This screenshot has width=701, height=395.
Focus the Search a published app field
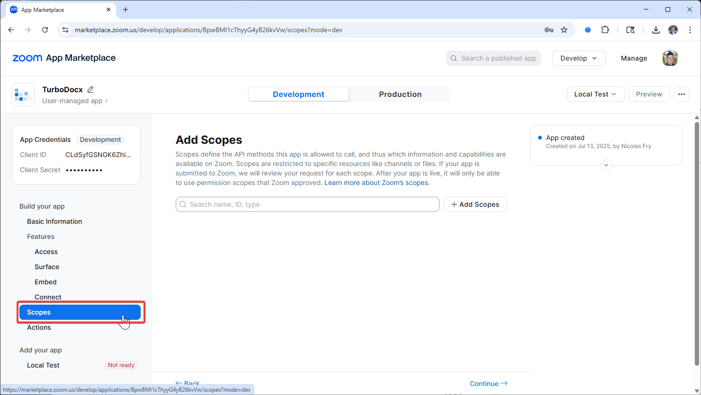(x=494, y=58)
